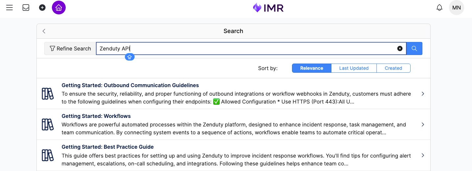Image resolution: width=472 pixels, height=171 pixels.
Task: Click the Best Practice Guide description snippet
Action: coord(236,160)
